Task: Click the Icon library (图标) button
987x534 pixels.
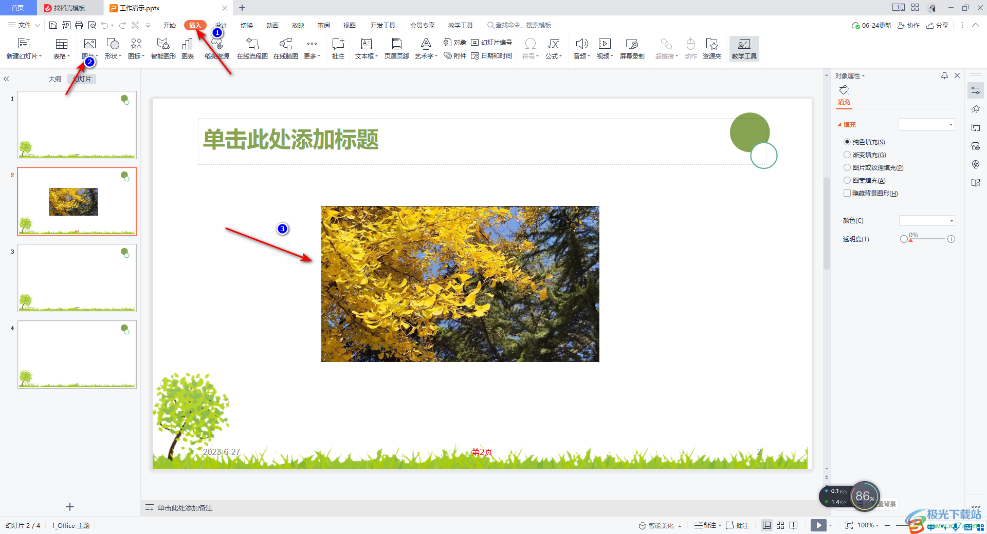Action: (x=136, y=49)
